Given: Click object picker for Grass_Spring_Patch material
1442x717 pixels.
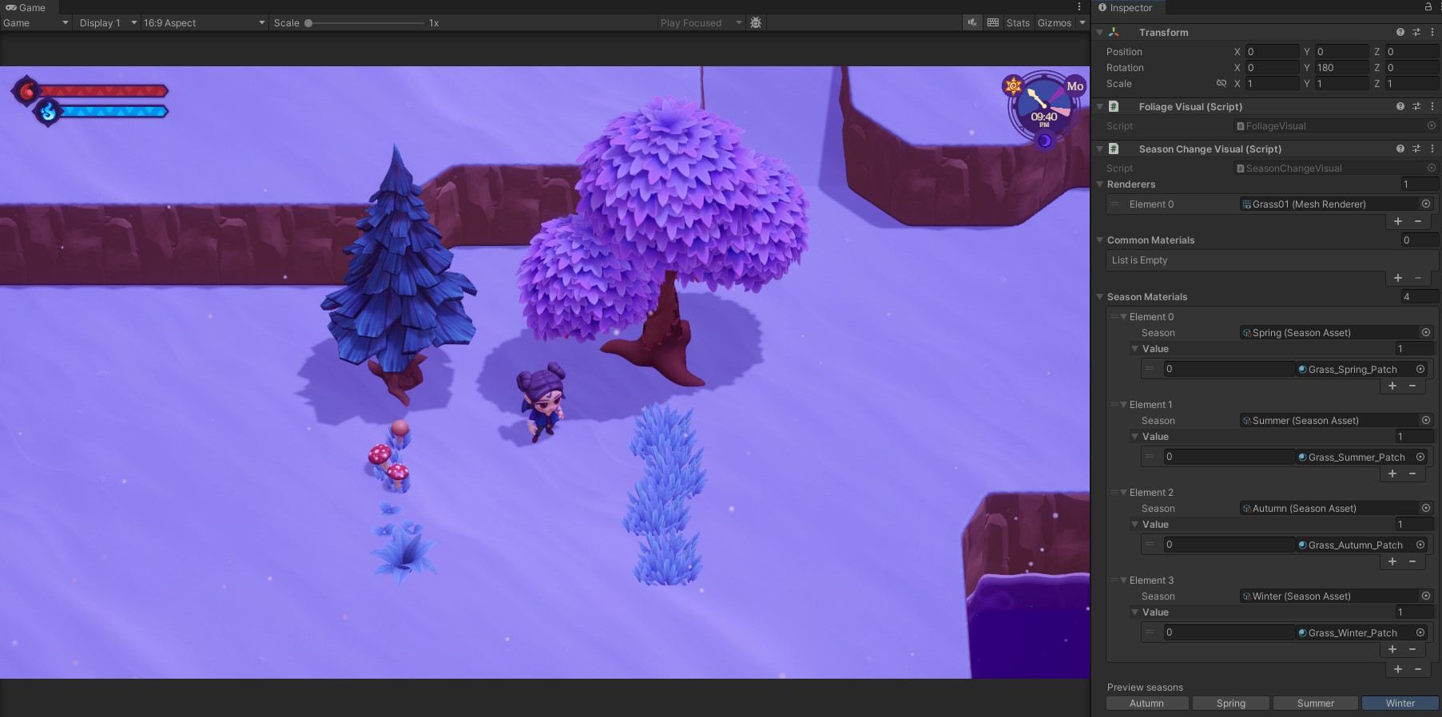Looking at the screenshot, I should [1420, 369].
